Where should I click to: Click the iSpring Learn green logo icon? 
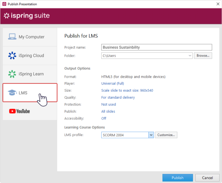point(12,74)
